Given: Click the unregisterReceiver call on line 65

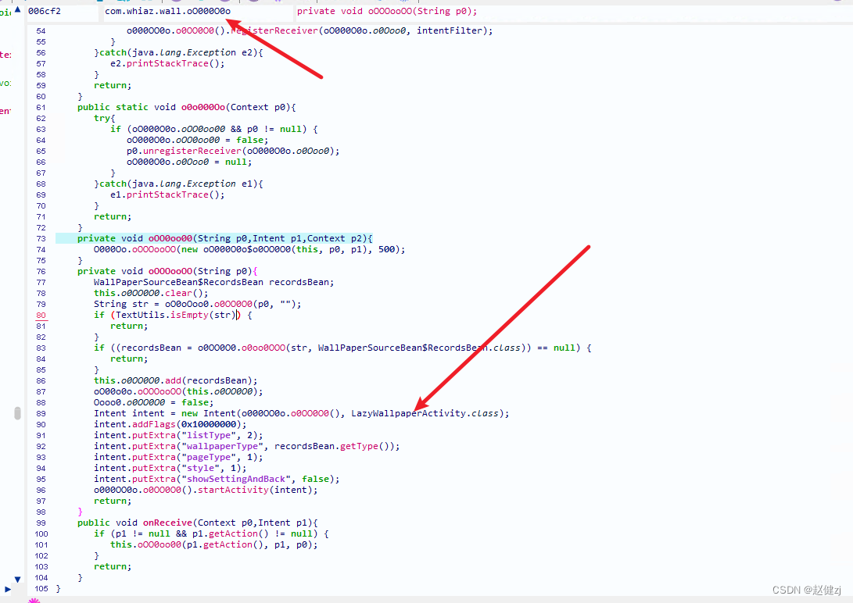Looking at the screenshot, I should (192, 151).
